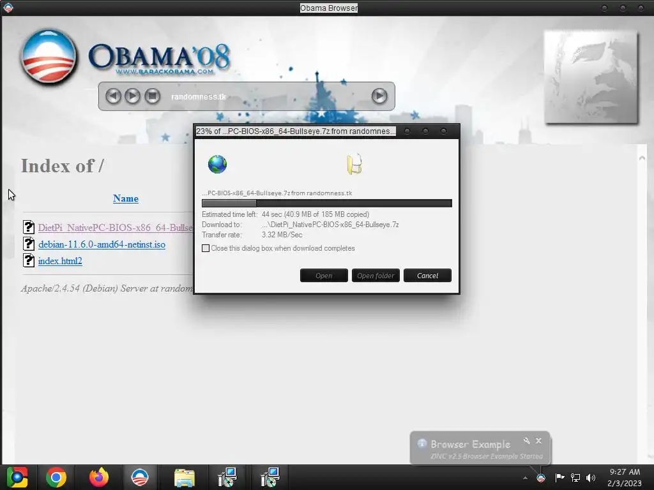Screen dimensions: 654x490
Task: Click the up arrow of page scrollbar
Action: coord(642,158)
